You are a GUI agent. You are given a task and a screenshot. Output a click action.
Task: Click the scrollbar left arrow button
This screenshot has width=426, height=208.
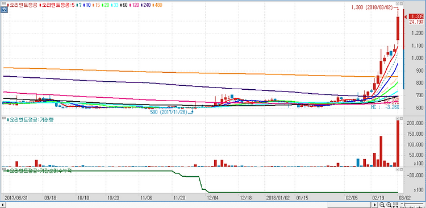pyautogui.click(x=3, y=205)
